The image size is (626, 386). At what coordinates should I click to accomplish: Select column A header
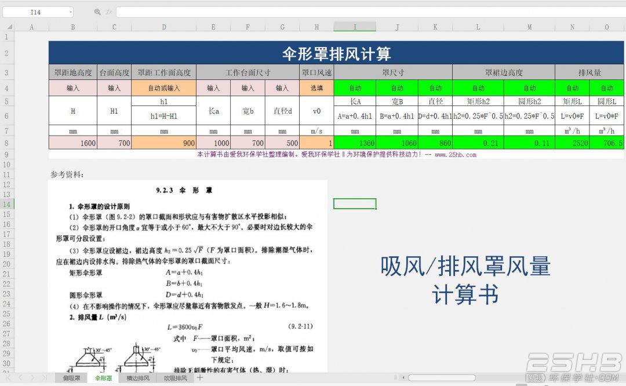pos(31,27)
